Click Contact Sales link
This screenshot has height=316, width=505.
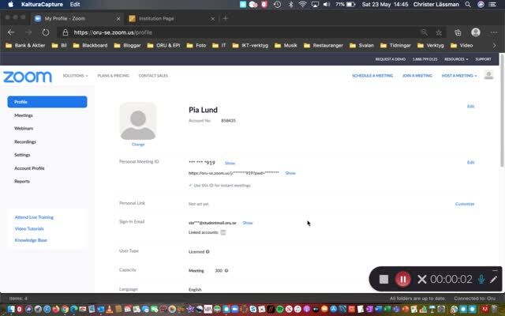tap(153, 76)
